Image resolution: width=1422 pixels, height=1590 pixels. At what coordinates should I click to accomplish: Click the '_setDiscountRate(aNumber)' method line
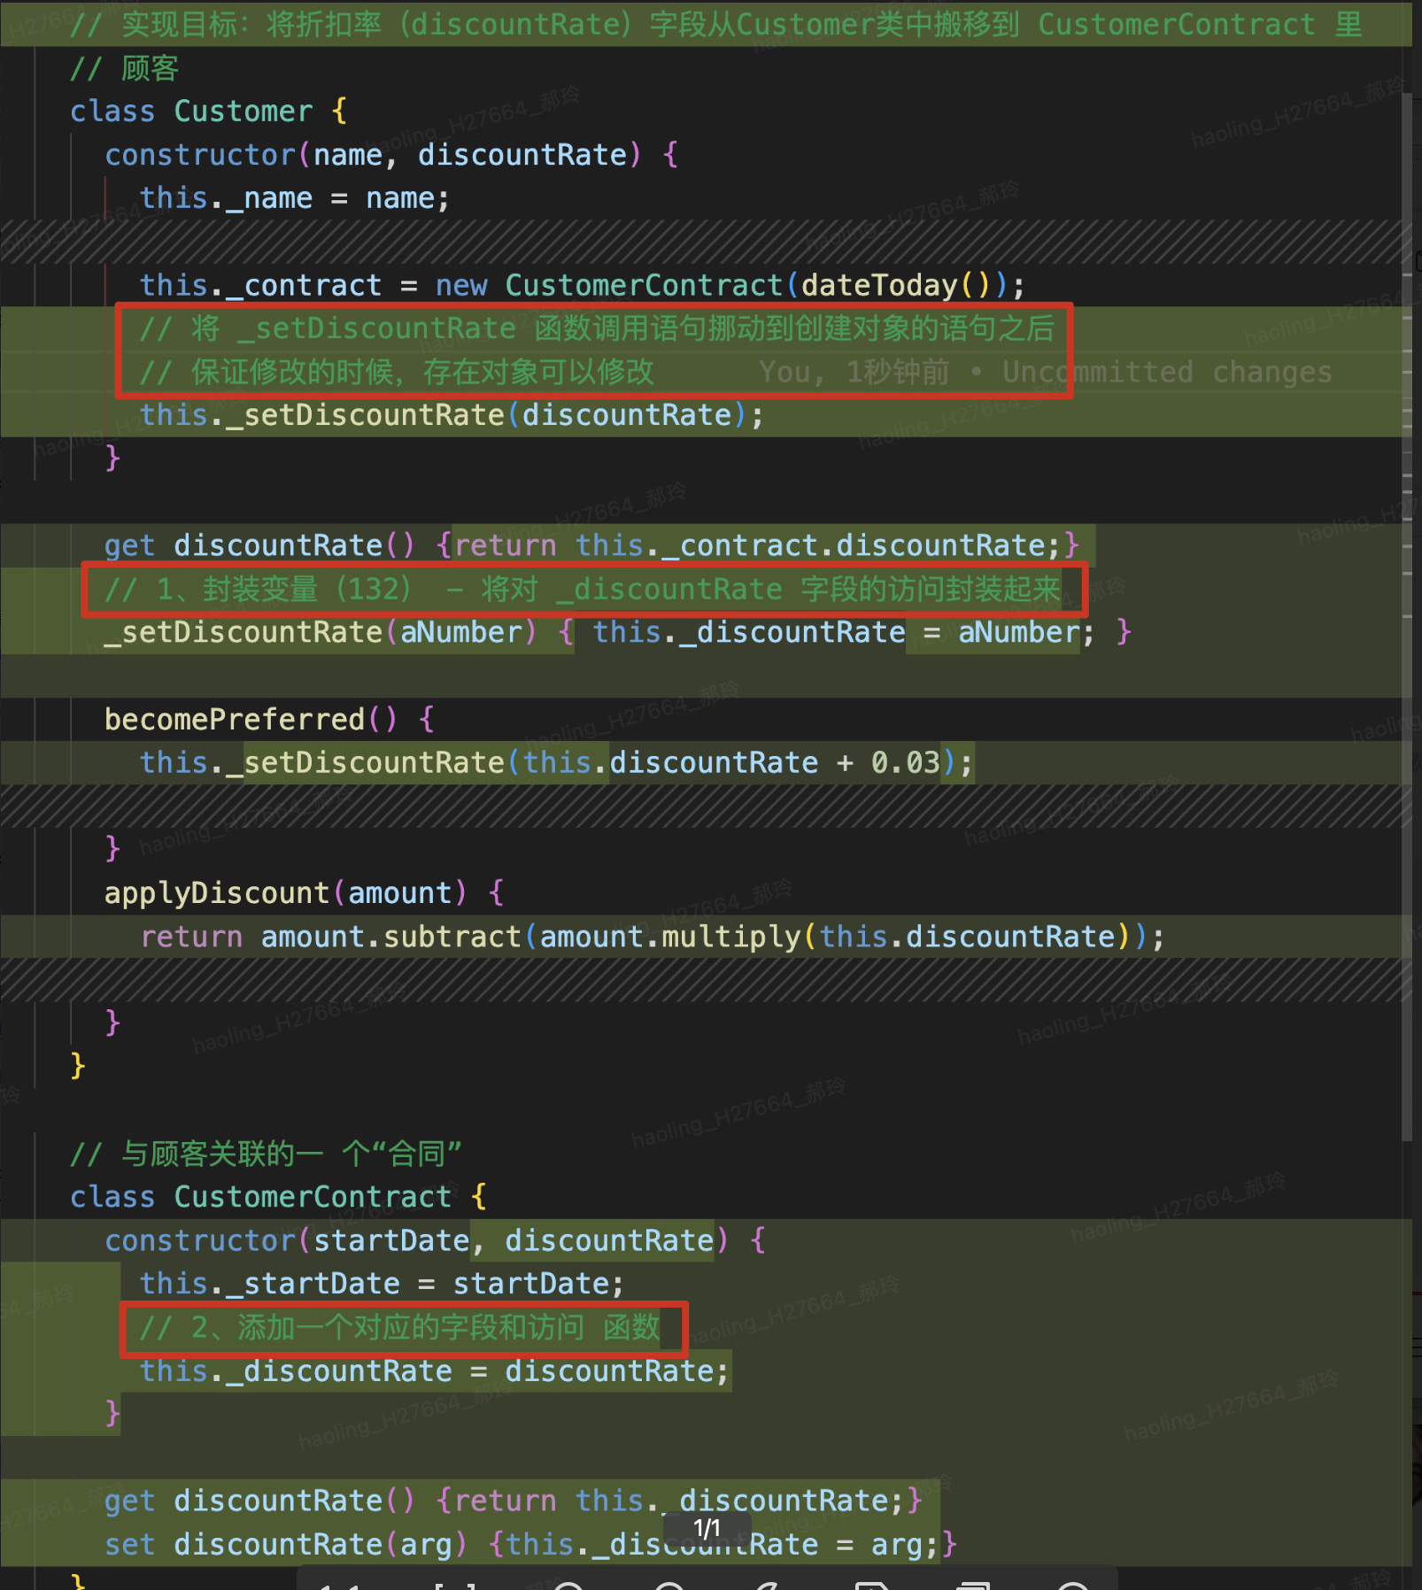pos(618,632)
